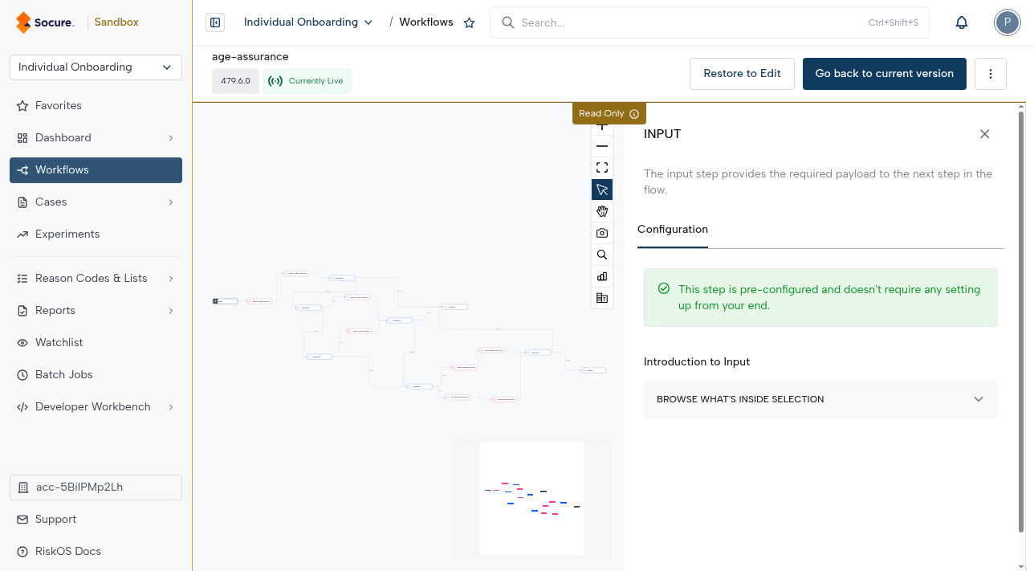Select the hand pan tool
This screenshot has width=1034, height=571.
[x=602, y=211]
